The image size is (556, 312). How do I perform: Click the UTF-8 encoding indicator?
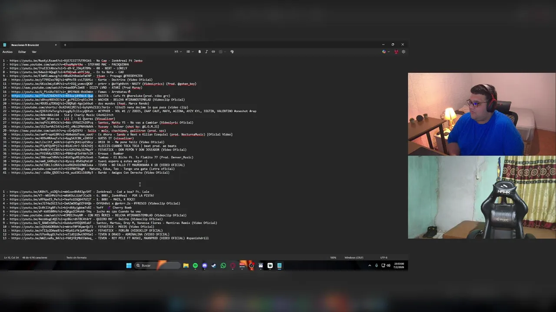[x=384, y=257]
